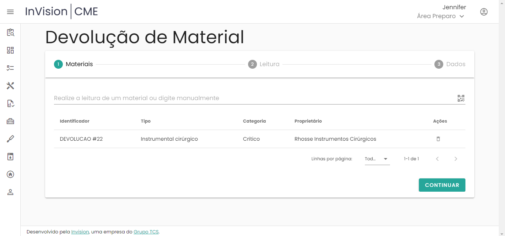The width and height of the screenshot is (505, 236).
Task: Click the report chart icon in sidebar
Action: coord(10,103)
